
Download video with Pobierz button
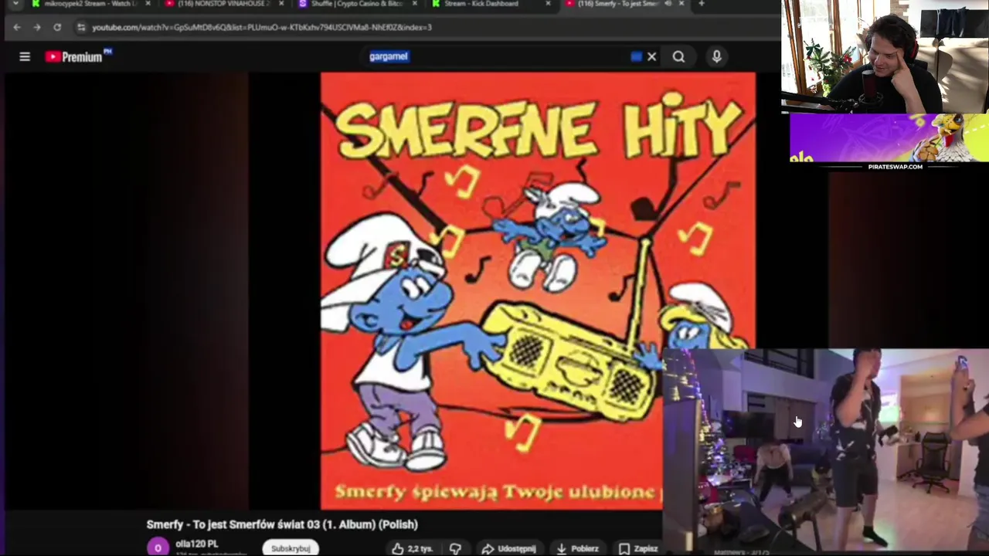click(576, 548)
